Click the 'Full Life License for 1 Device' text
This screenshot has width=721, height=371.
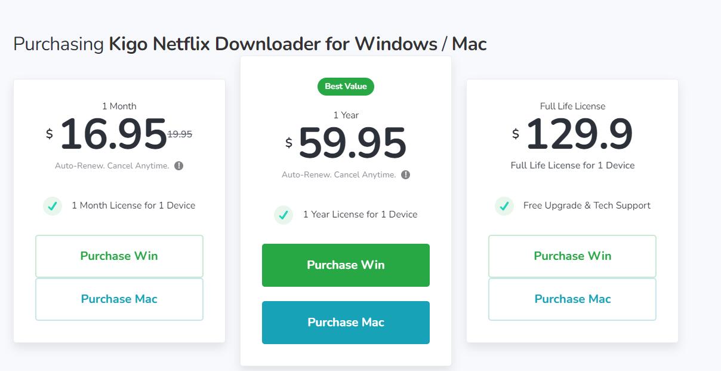(572, 165)
